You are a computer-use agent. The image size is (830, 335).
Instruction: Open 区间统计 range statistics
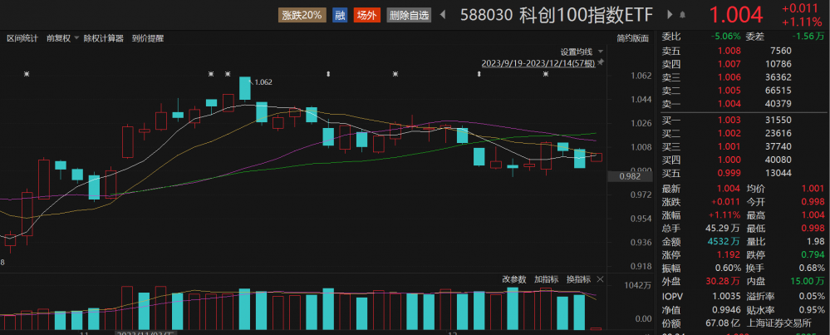pos(22,38)
